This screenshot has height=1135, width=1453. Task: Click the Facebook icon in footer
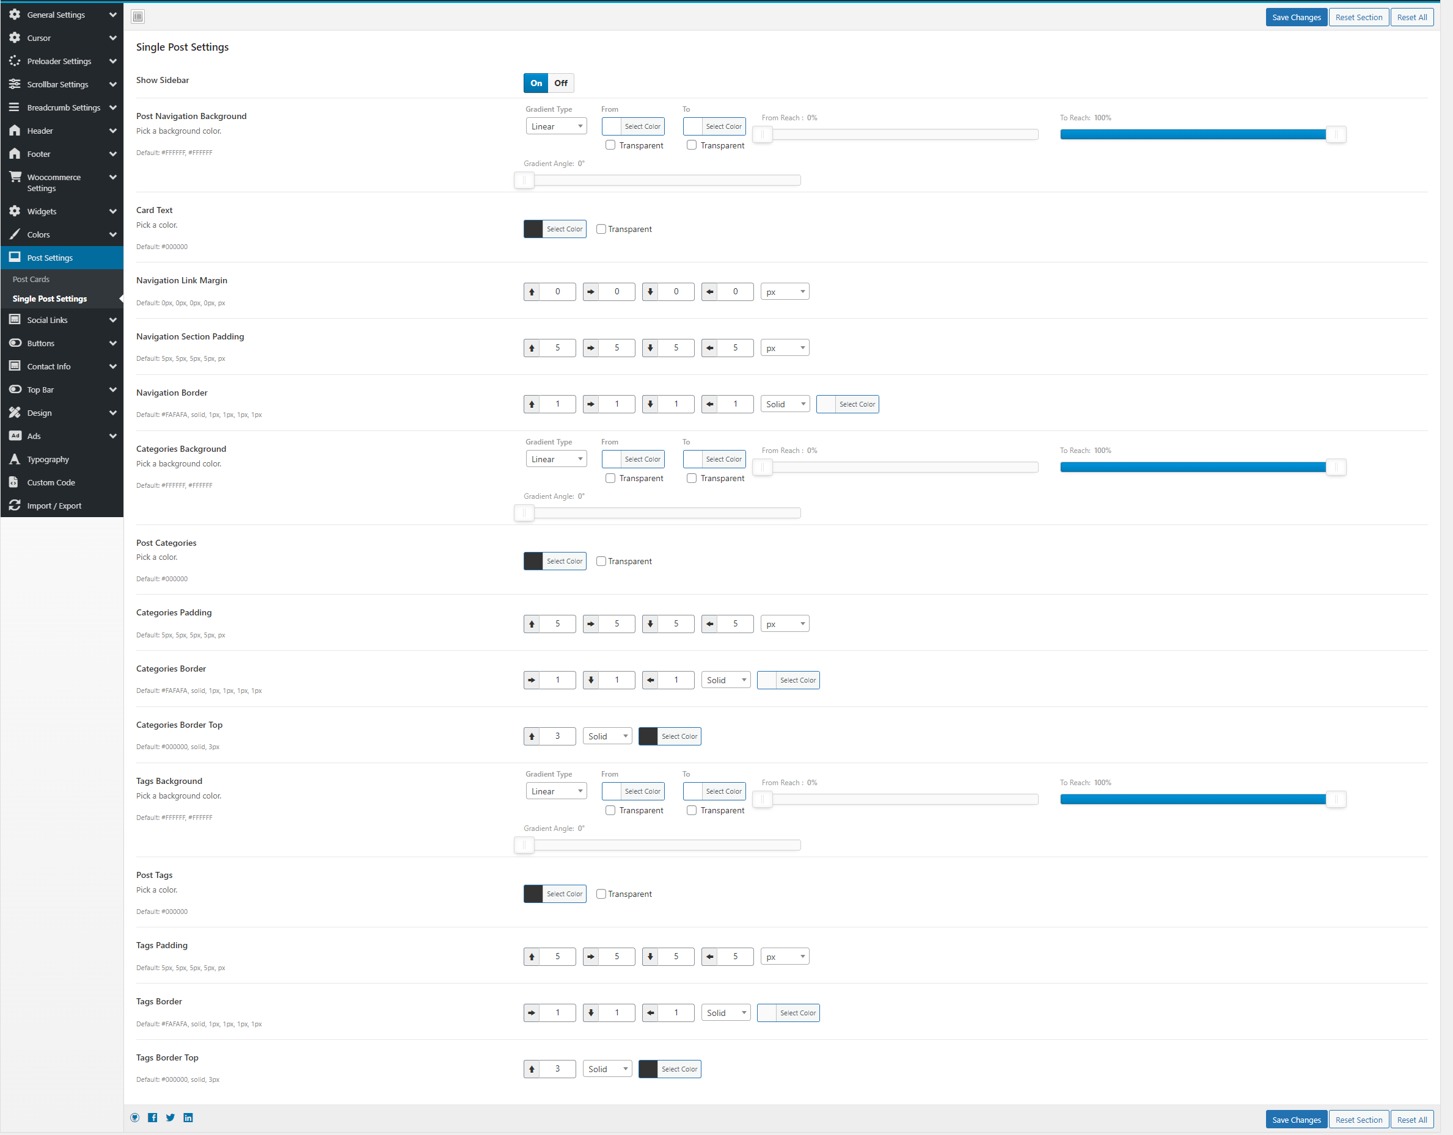point(152,1117)
